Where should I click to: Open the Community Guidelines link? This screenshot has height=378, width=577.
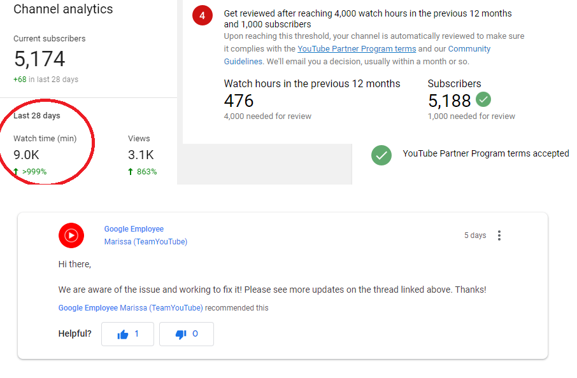pyautogui.click(x=469, y=48)
